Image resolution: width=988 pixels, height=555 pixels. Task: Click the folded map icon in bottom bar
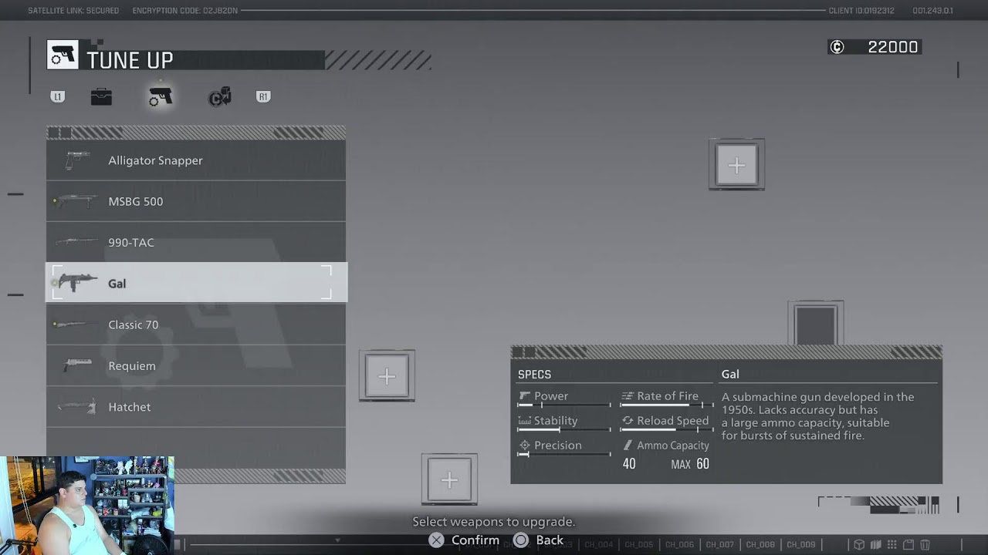tap(875, 545)
